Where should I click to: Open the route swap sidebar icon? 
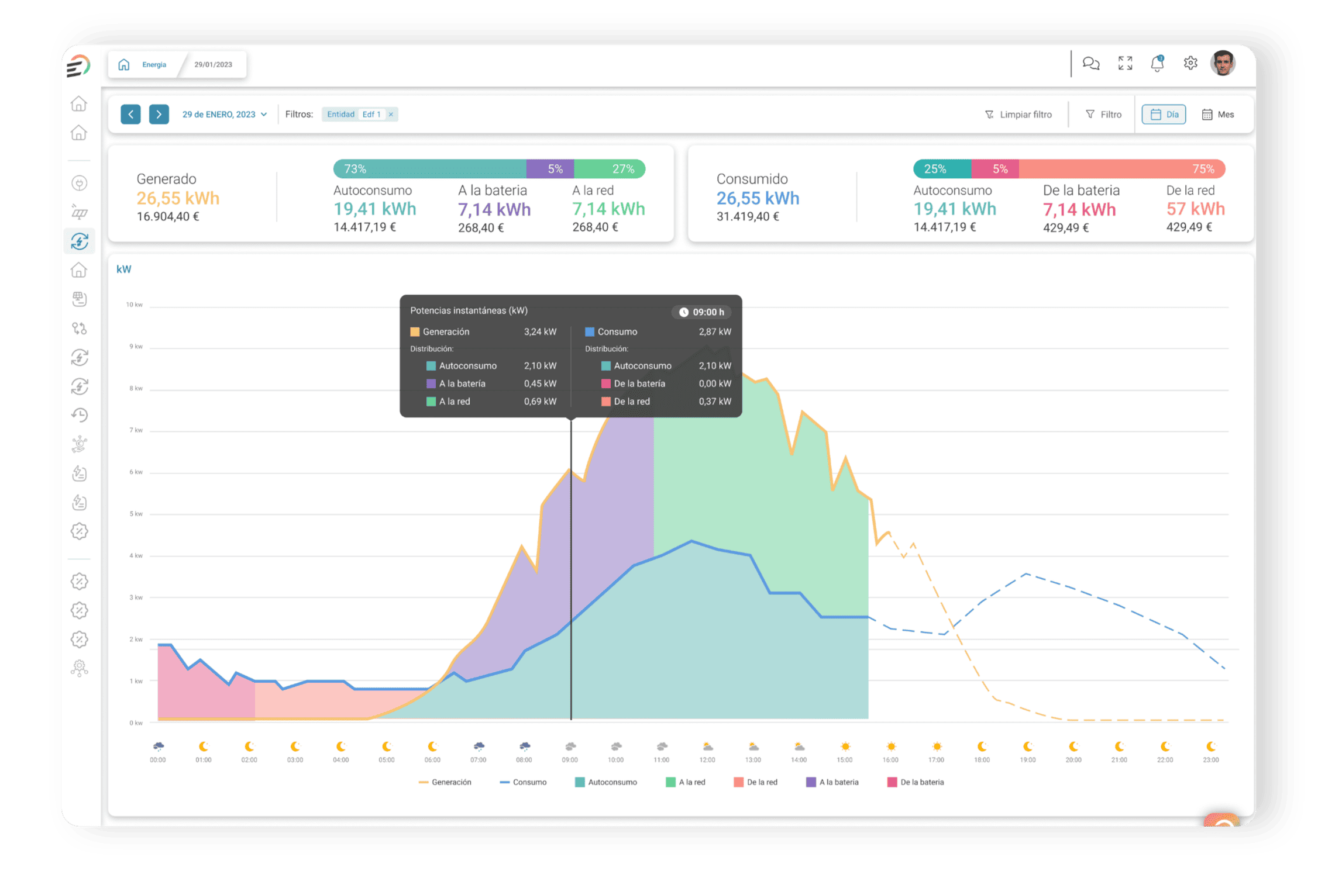click(80, 329)
